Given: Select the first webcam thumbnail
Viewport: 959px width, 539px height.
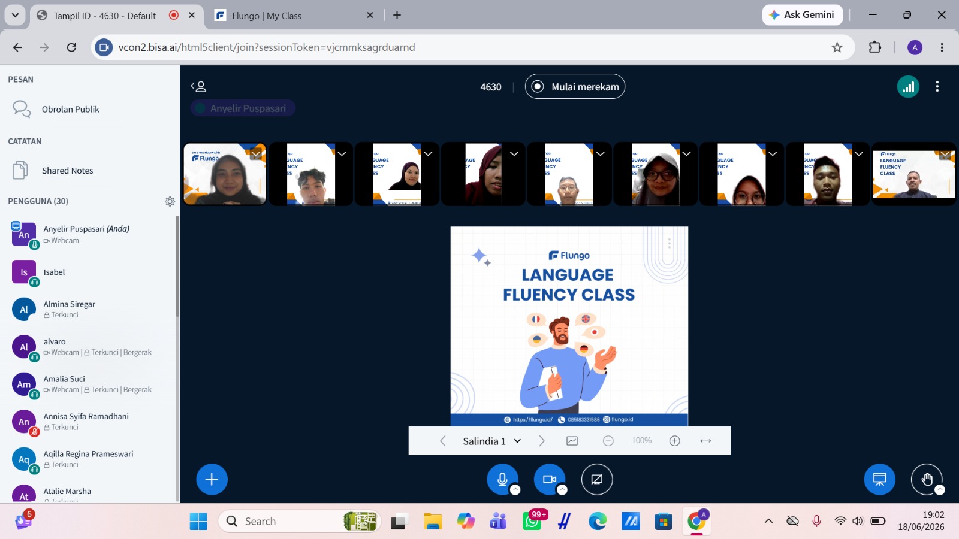Looking at the screenshot, I should tap(225, 174).
